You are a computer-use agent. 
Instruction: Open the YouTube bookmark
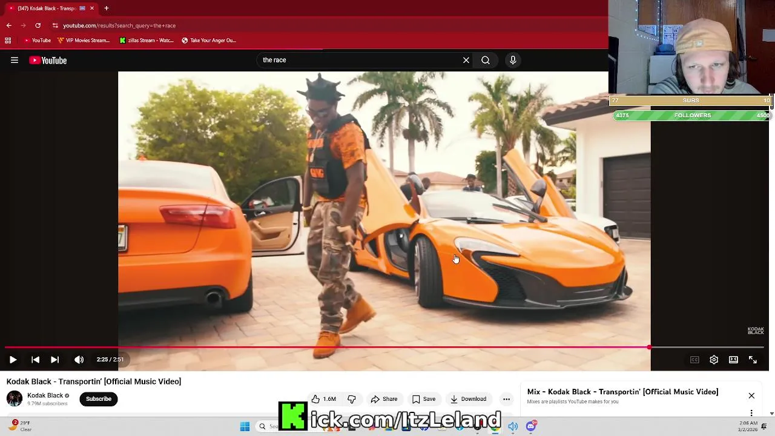36,41
